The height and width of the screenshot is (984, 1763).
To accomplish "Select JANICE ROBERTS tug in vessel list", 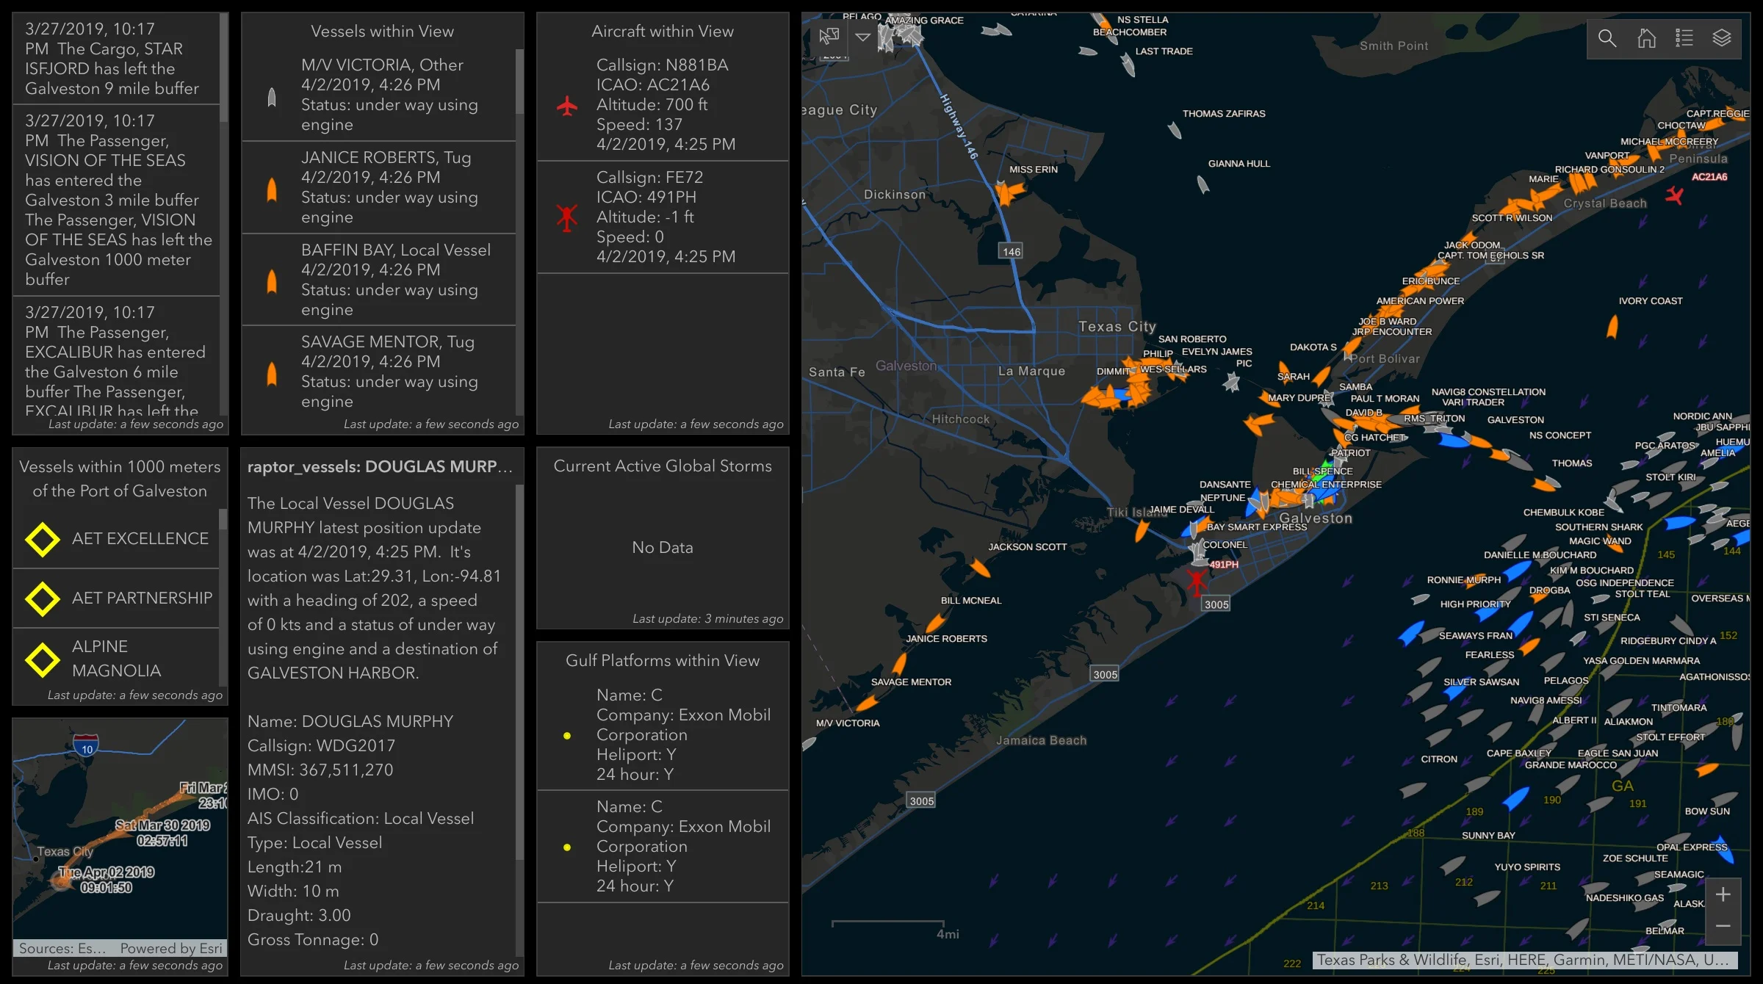I will [386, 187].
